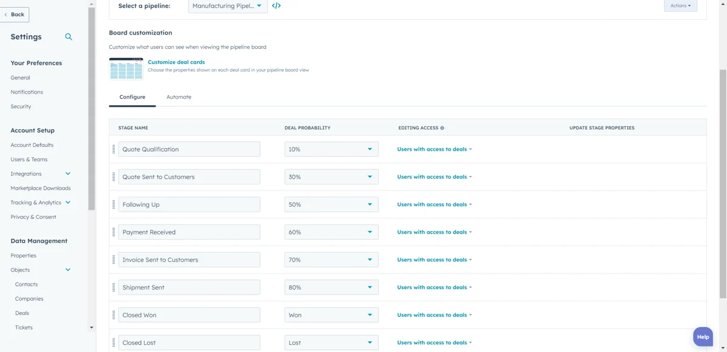Collapse the Objects section in the sidebar
The height and width of the screenshot is (352, 727).
(67, 269)
